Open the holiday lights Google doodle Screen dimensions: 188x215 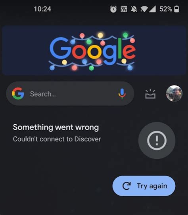coord(94,50)
